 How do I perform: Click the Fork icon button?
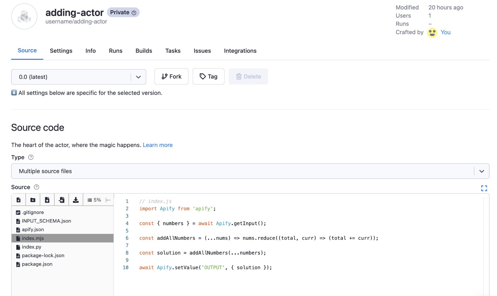click(x=164, y=76)
